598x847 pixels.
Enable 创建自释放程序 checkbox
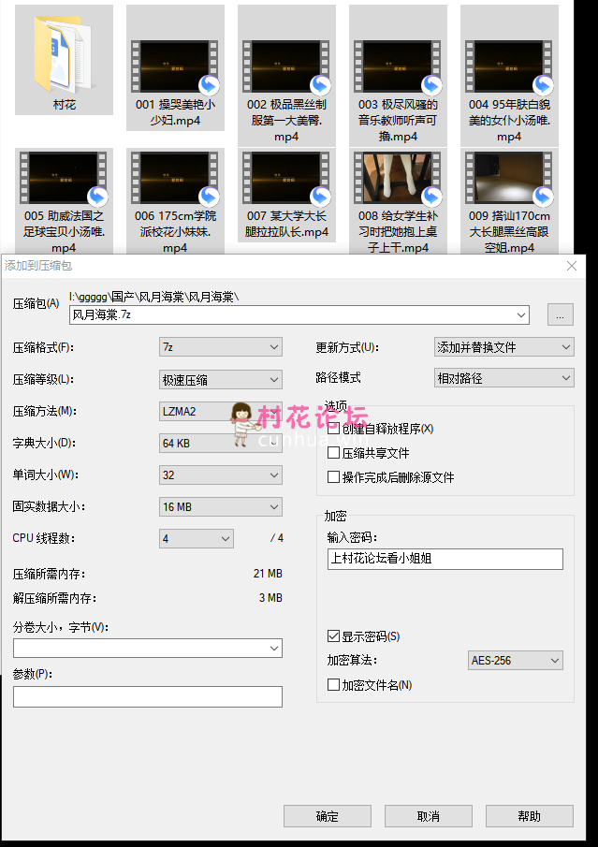point(334,429)
